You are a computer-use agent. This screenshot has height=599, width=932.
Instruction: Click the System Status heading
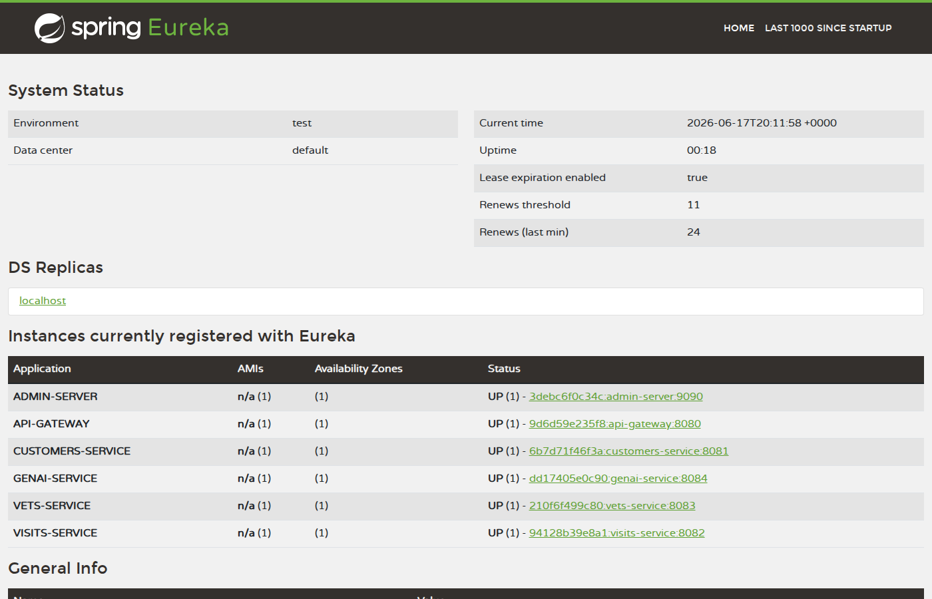tap(66, 91)
